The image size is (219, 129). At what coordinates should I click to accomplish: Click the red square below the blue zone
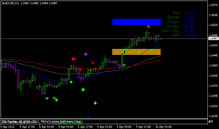click(148, 27)
